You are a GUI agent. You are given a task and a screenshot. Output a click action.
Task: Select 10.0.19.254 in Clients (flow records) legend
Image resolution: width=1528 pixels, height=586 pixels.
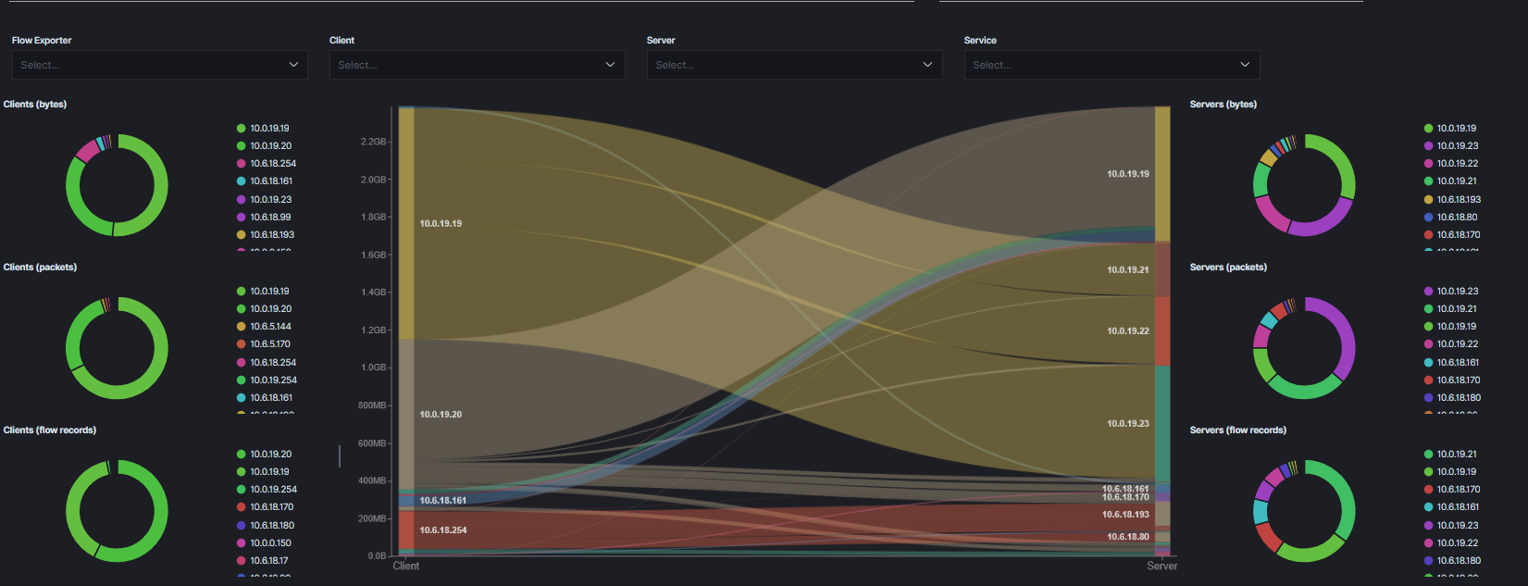point(273,490)
